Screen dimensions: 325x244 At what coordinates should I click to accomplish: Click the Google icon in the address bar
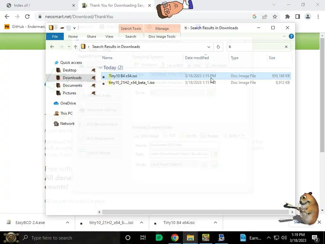click(x=255, y=17)
